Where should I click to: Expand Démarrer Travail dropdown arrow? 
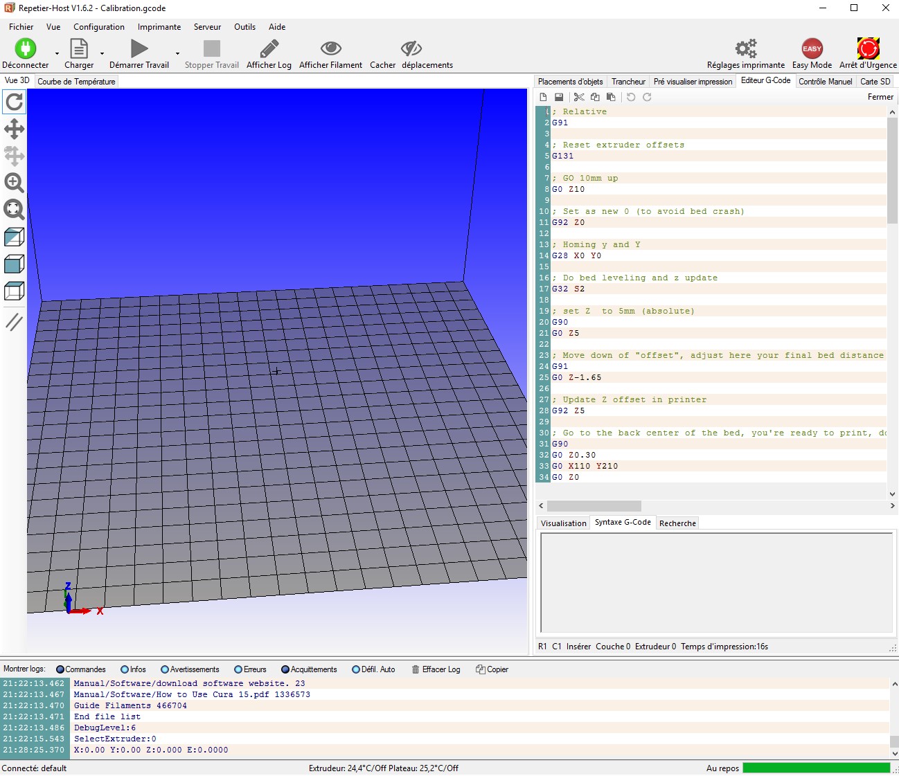177,53
